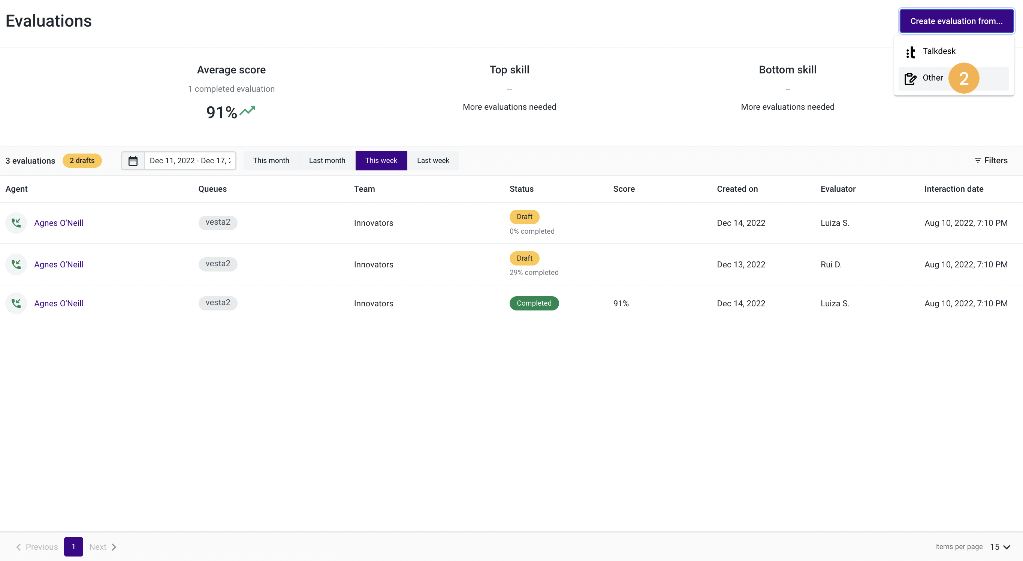Open the date range field showing Dec 11 - Dec 17

point(190,160)
